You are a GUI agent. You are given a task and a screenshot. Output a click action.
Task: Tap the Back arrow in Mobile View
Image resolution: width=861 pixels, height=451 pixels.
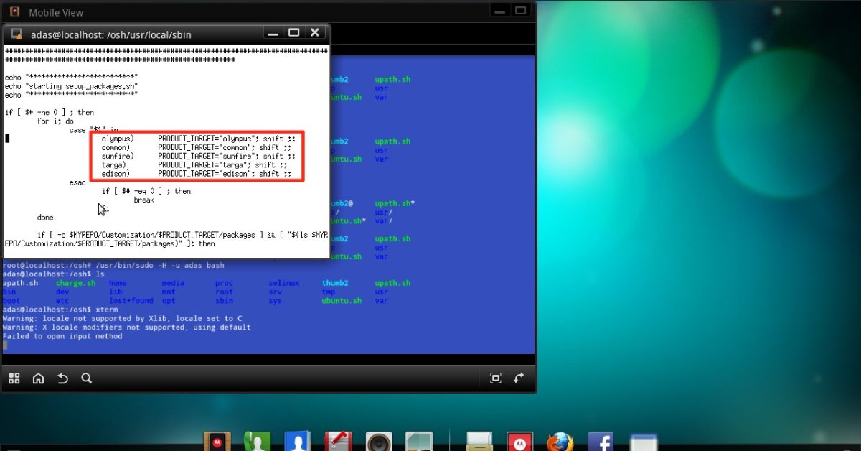click(62, 378)
